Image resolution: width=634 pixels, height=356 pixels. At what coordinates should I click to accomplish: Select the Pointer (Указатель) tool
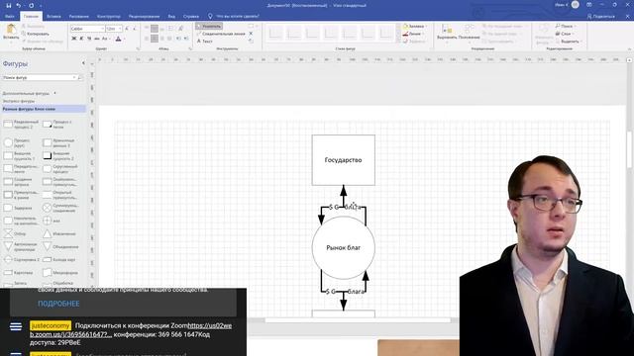coord(209,27)
